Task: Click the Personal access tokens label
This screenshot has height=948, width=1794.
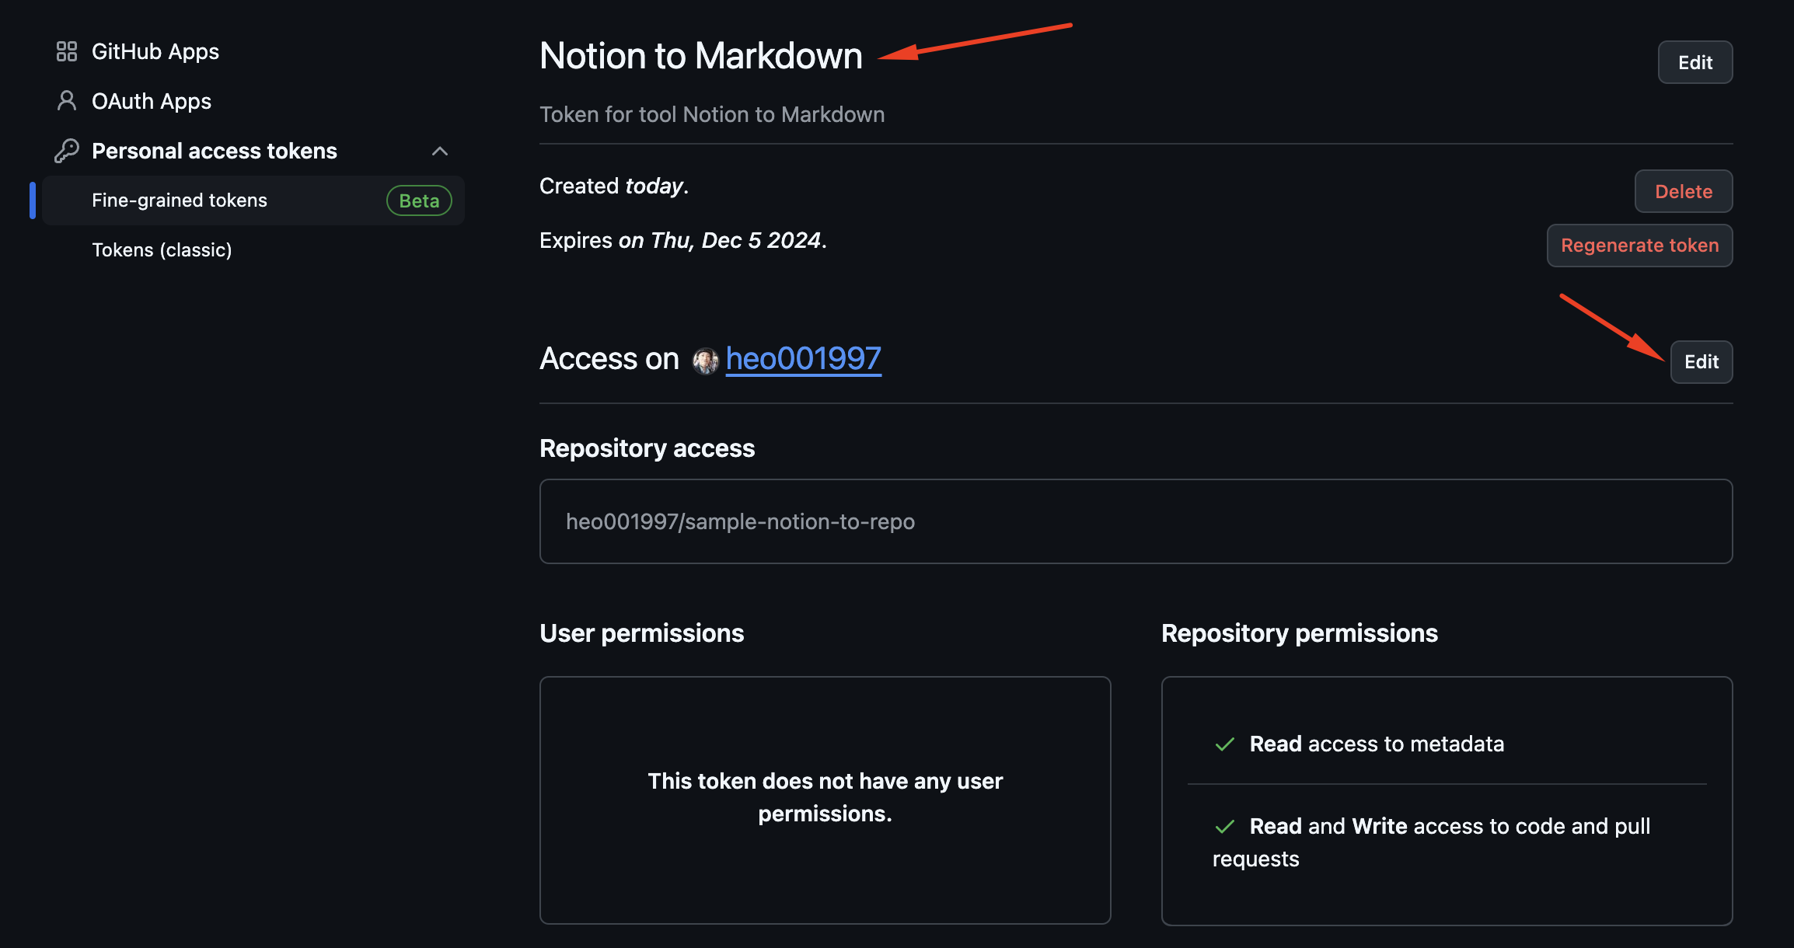Action: click(215, 151)
